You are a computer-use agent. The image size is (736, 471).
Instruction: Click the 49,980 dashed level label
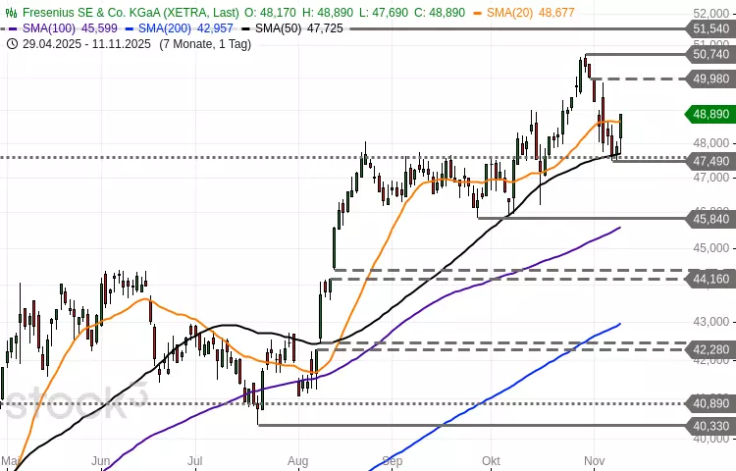710,78
